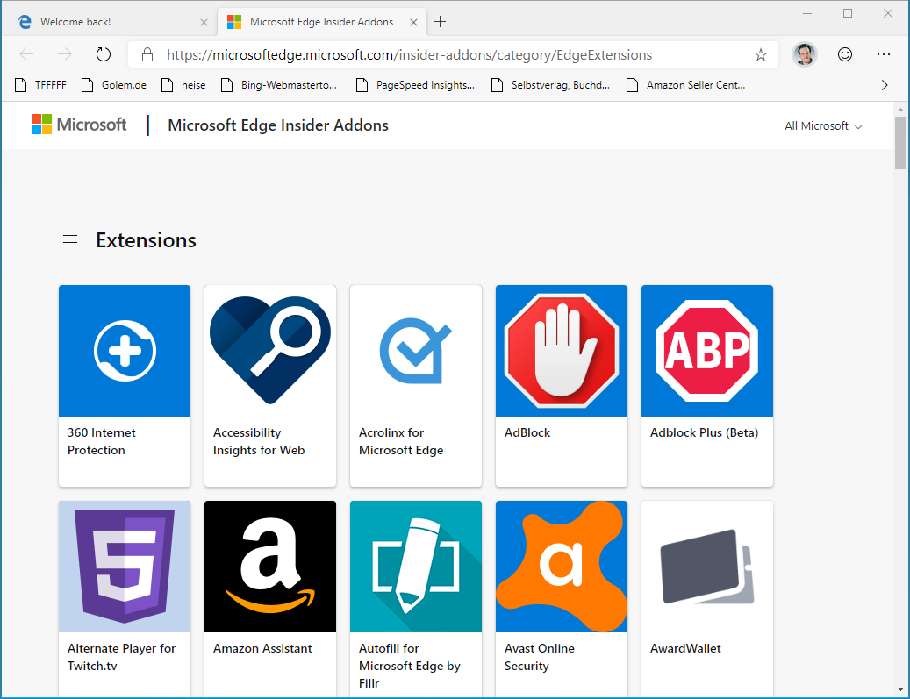Click the 'Amazon Assistant' title text
The image size is (910, 699).
point(262,648)
